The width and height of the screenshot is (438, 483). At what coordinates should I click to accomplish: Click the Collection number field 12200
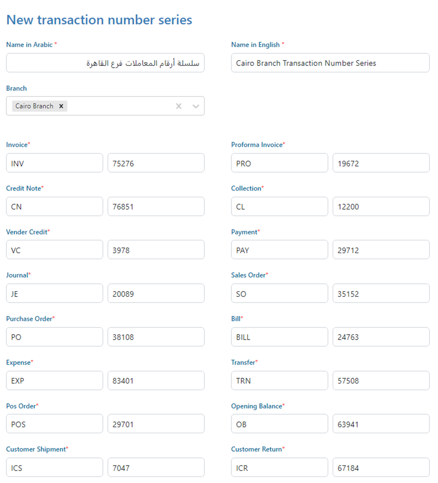[x=380, y=206]
